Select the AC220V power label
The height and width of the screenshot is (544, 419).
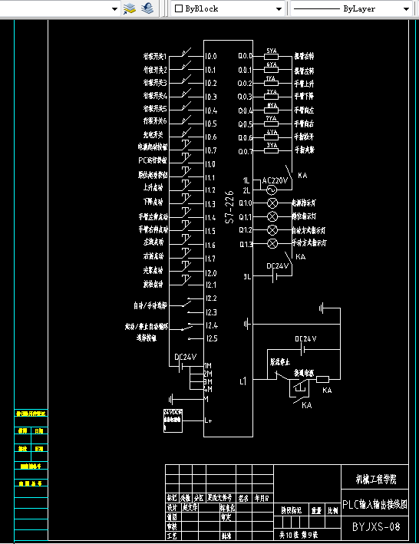pyautogui.click(x=275, y=181)
